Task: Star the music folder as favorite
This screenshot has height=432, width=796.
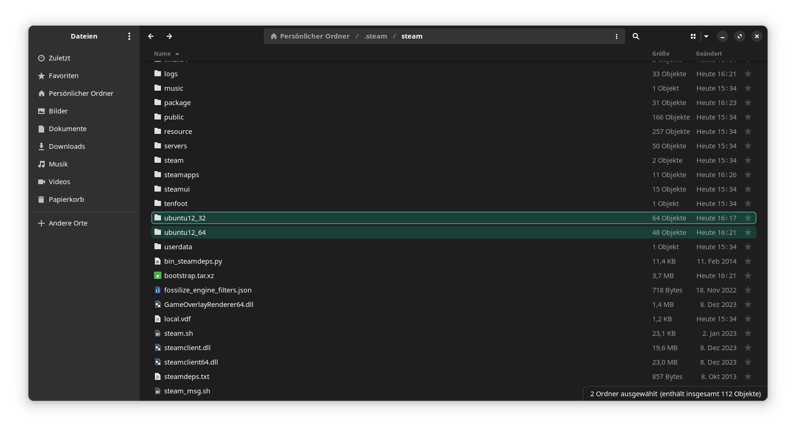Action: [748, 88]
